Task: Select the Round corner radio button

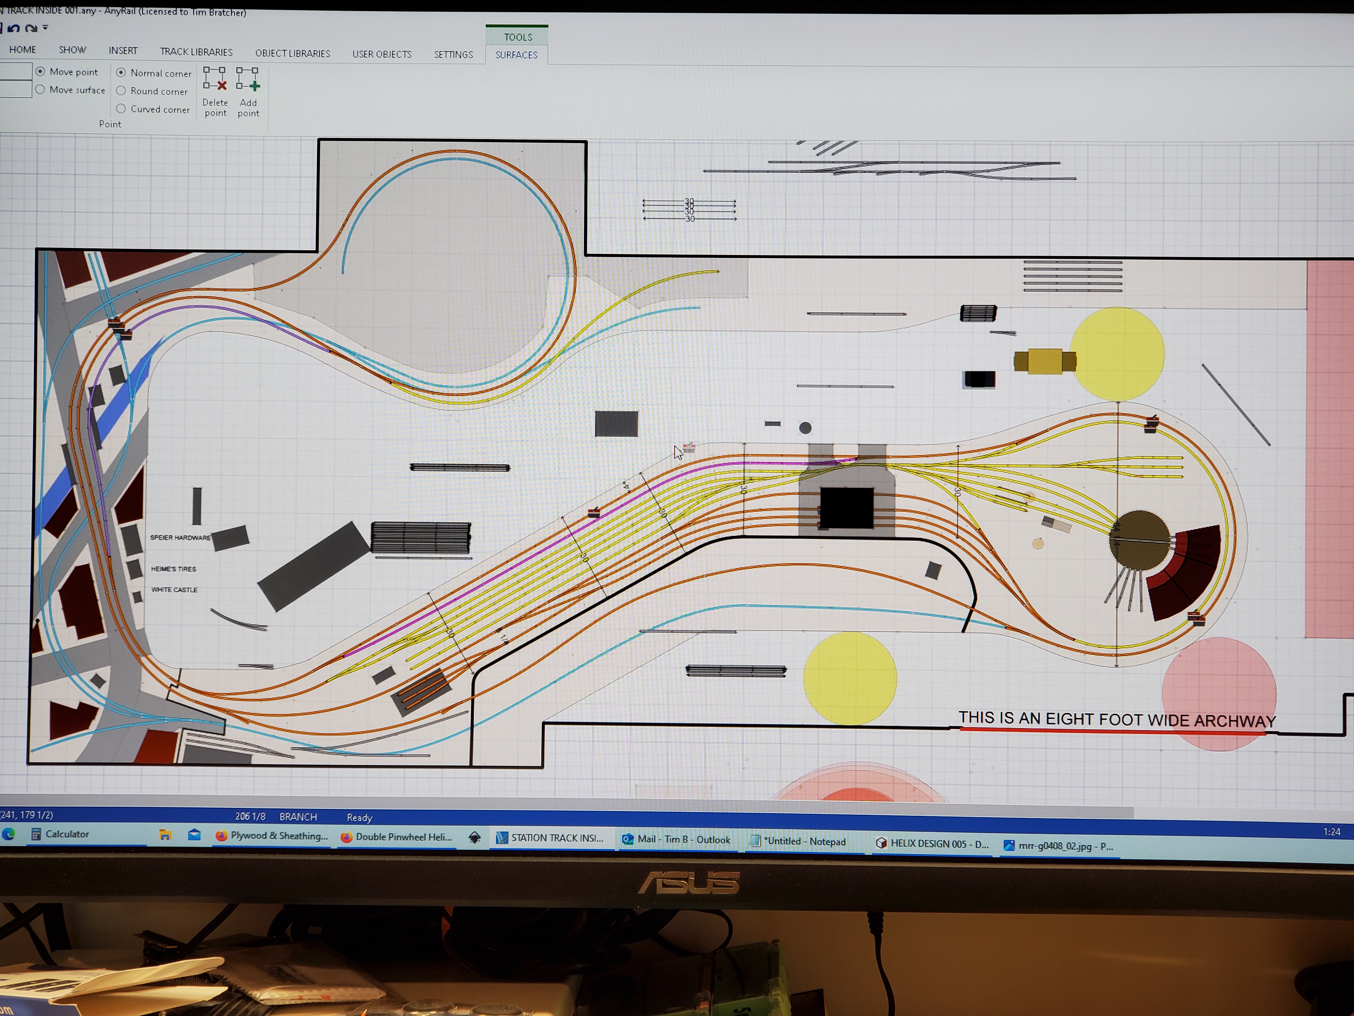Action: [x=121, y=91]
